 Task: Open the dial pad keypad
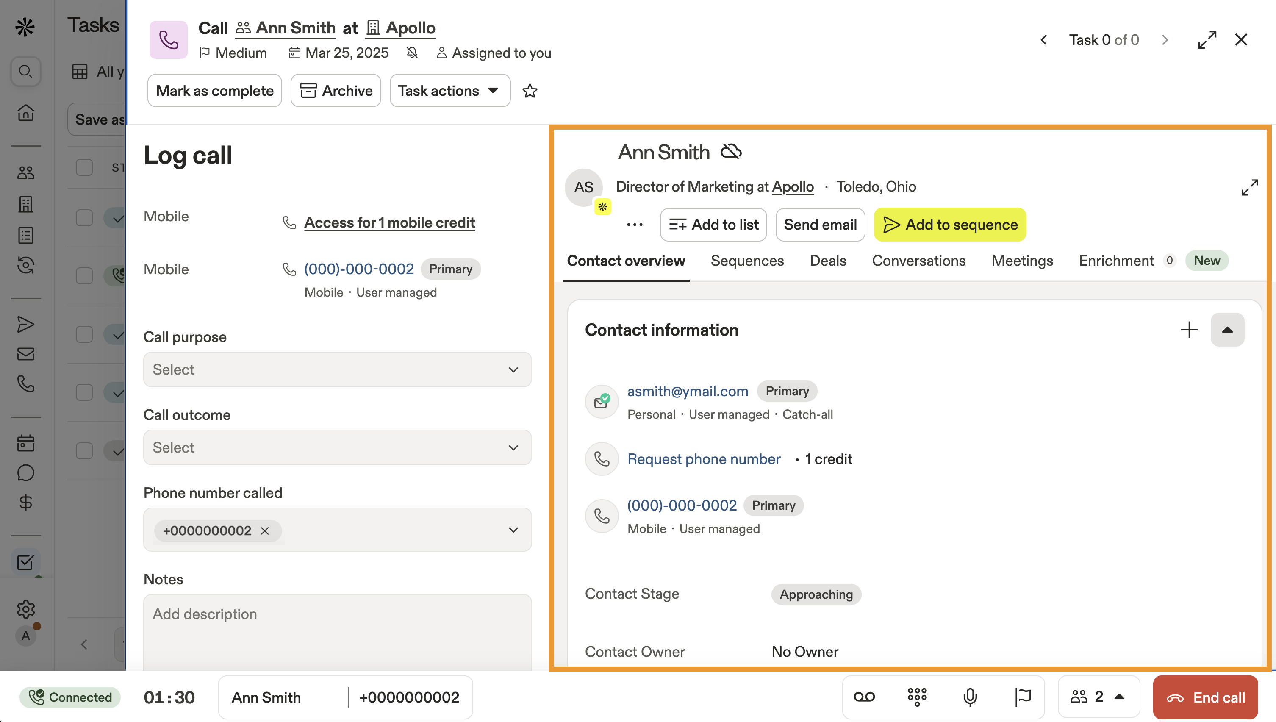[917, 697]
